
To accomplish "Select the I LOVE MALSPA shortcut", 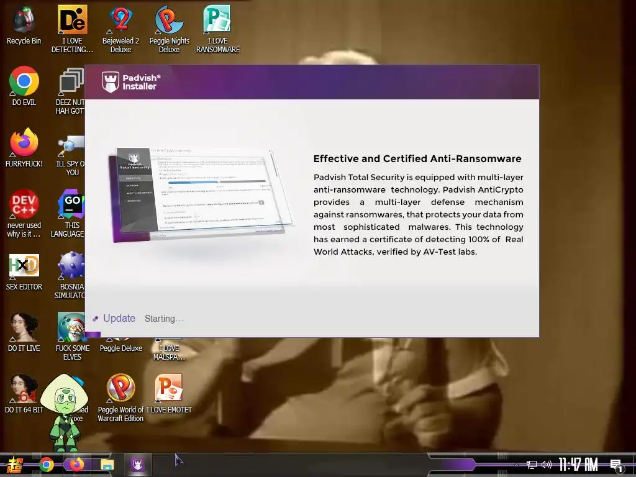I will (x=169, y=350).
